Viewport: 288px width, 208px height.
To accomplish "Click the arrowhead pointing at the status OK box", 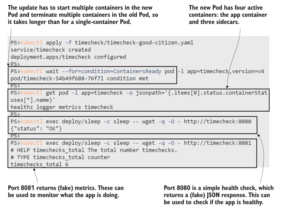I will 258,134.
